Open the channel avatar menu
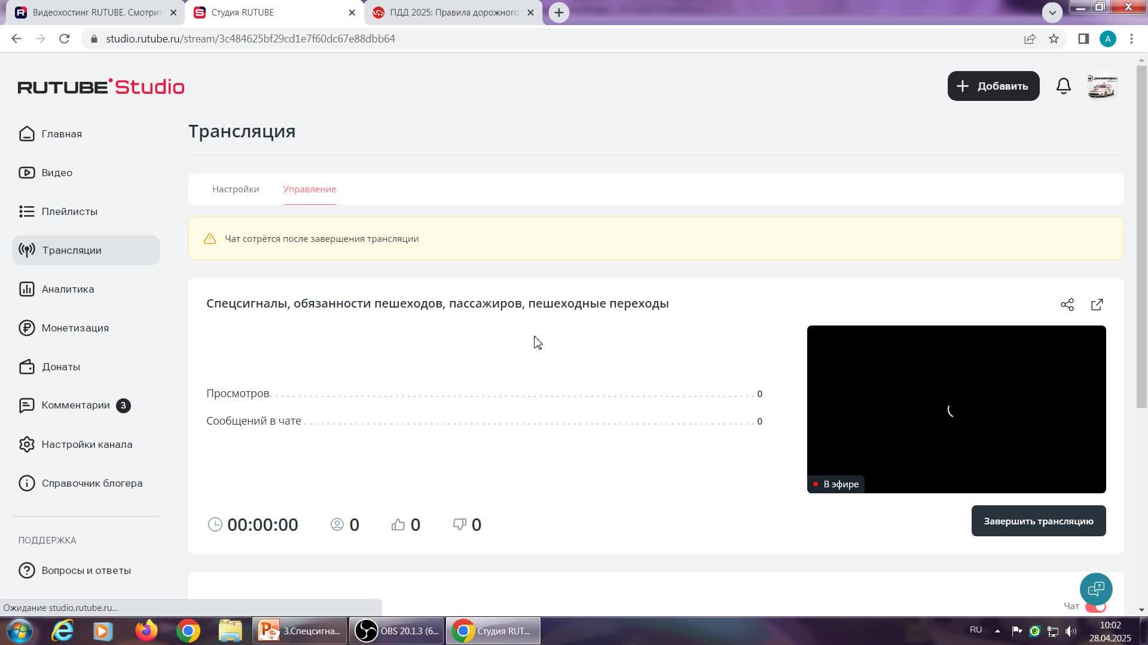1148x645 pixels. click(1101, 86)
